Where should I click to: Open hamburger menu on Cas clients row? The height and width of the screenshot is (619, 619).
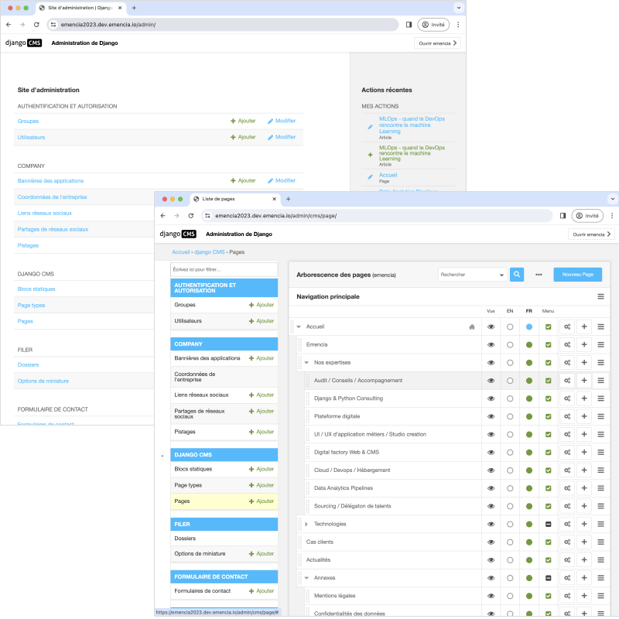pyautogui.click(x=601, y=542)
